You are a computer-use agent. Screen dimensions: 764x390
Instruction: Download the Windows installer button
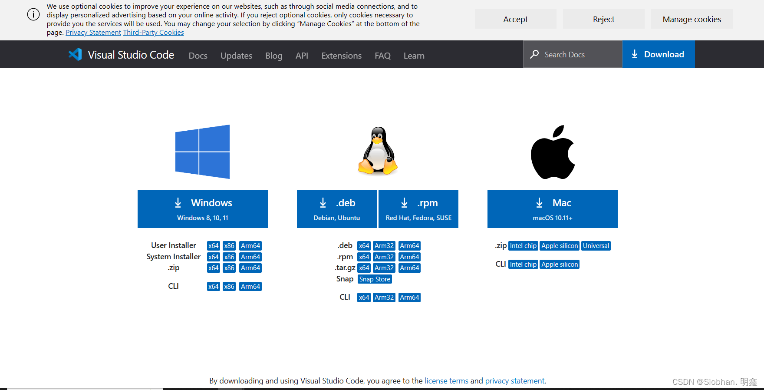pos(203,209)
